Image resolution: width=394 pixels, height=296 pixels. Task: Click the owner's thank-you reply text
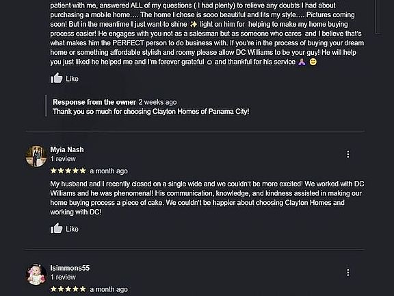click(x=150, y=112)
